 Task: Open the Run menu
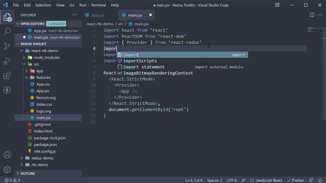pos(83,5)
